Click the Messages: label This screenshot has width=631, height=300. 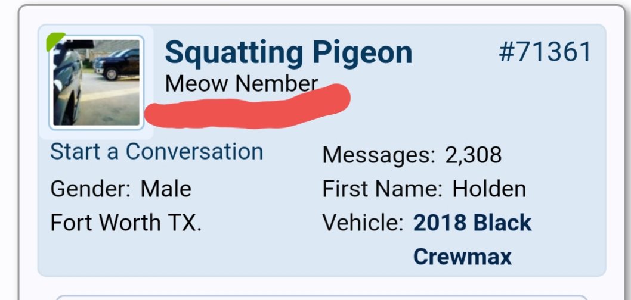[x=379, y=155]
